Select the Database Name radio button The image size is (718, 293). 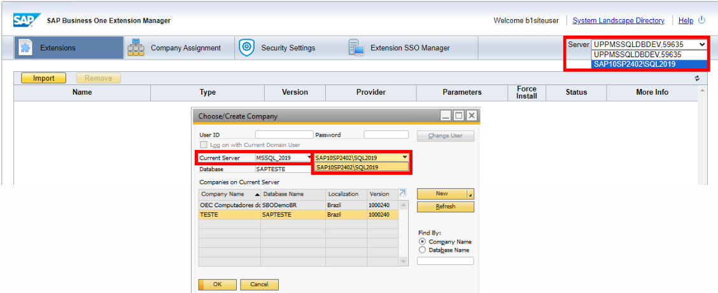click(x=422, y=250)
